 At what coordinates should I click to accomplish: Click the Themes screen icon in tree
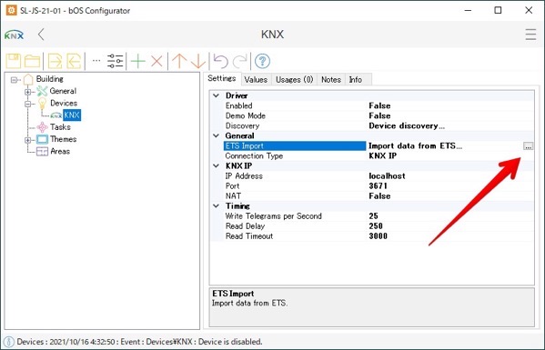tap(42, 140)
